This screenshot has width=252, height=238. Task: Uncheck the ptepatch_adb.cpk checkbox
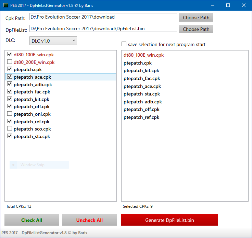tap(10, 84)
